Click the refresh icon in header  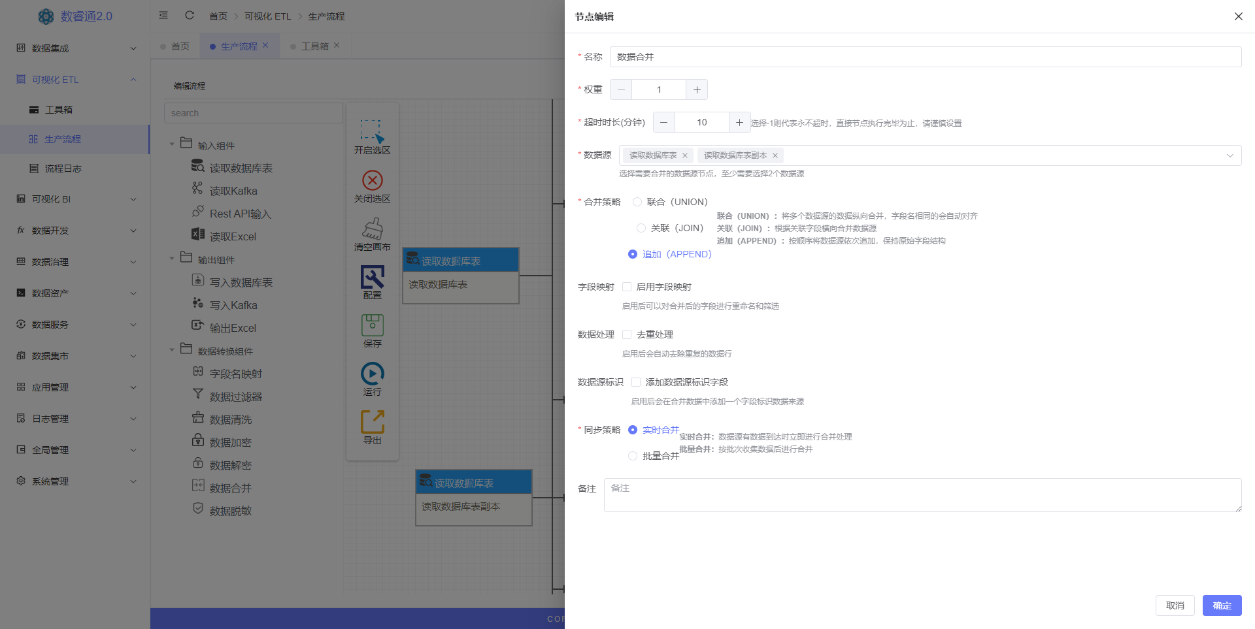click(190, 15)
